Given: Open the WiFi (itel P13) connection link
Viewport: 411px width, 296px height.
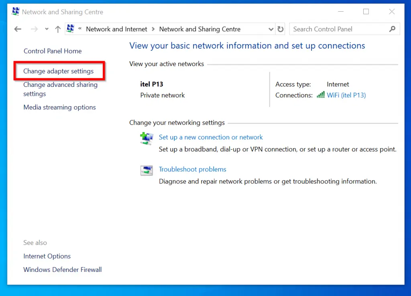Looking at the screenshot, I should [x=346, y=95].
